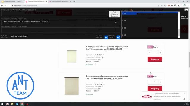Open the red recorder app in taskbar
Image resolution: width=190 pixels, height=106 pixels.
tap(27, 104)
